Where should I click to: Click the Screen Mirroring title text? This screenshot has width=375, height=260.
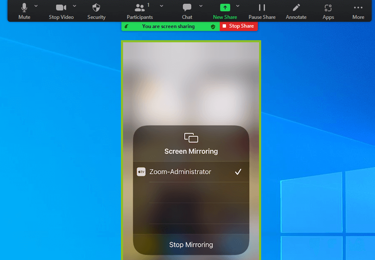[x=191, y=152]
